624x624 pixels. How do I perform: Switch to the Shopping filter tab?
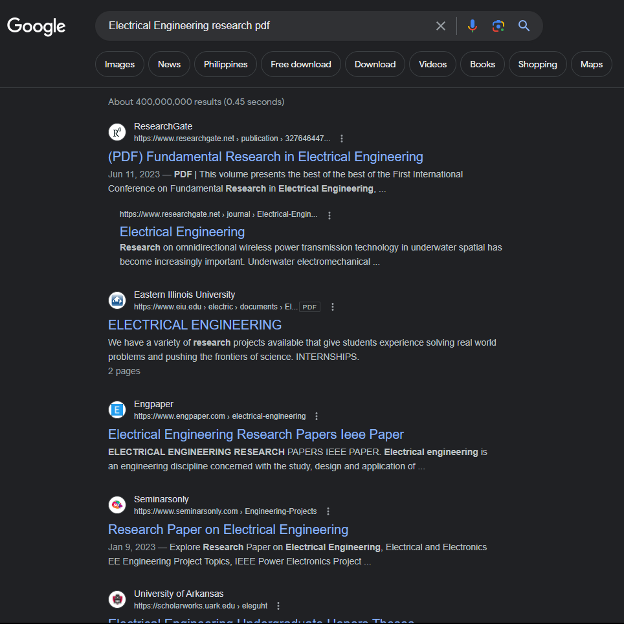point(538,64)
